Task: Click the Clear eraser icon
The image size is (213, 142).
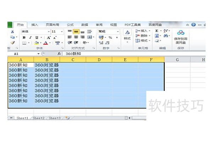Action: coord(157,40)
